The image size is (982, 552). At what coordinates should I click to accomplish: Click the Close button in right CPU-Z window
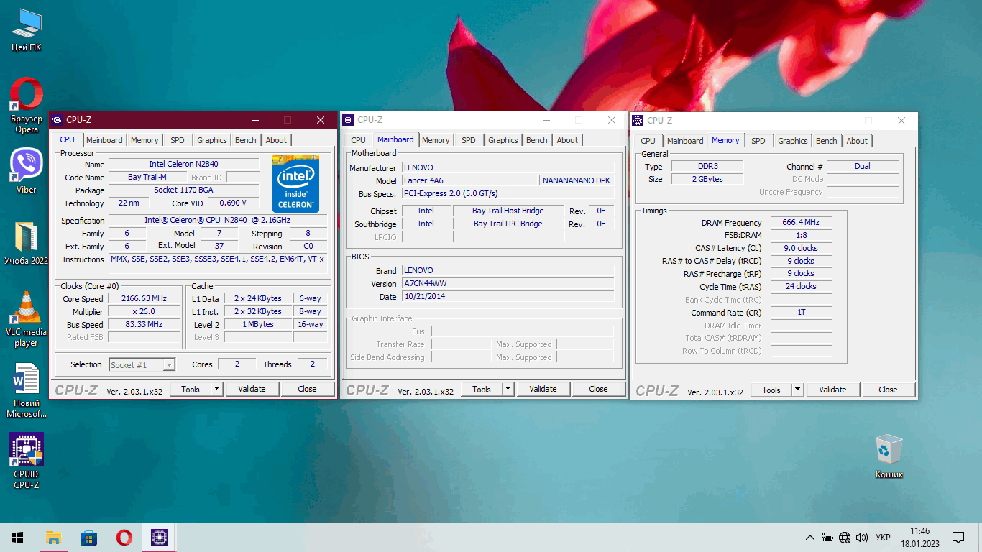888,390
